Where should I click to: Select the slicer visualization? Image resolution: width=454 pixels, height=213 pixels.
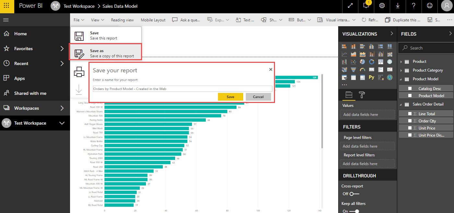coord(344,77)
